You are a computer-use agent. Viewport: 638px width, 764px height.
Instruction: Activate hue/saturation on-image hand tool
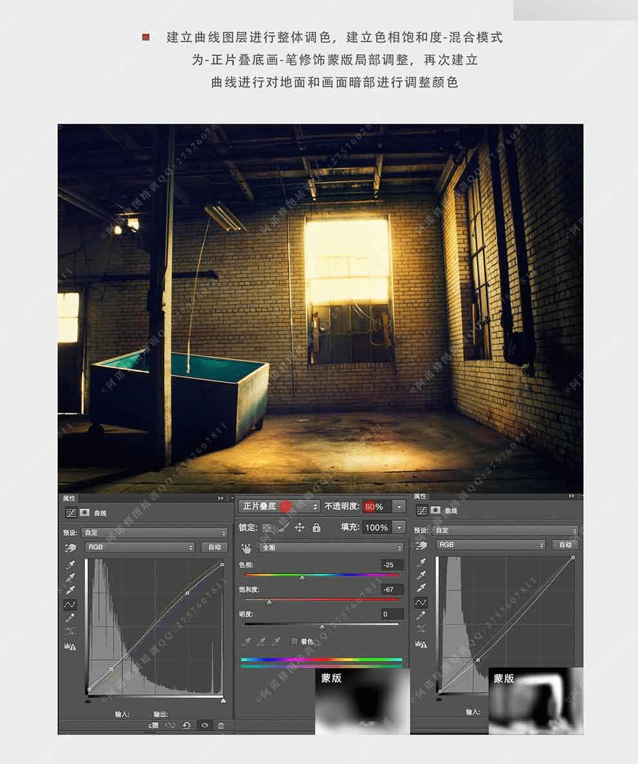pyautogui.click(x=246, y=548)
